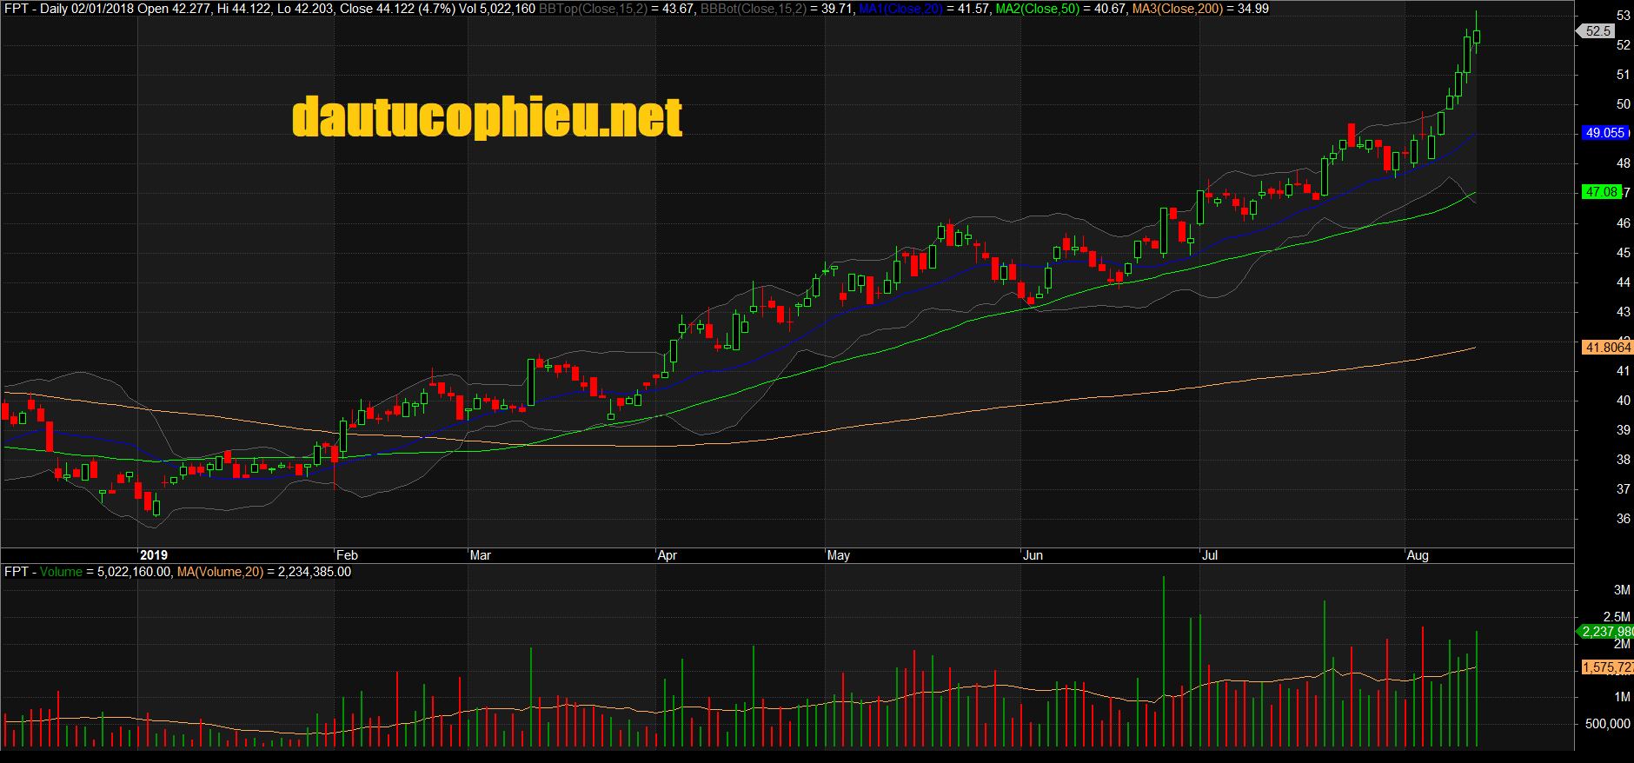The width and height of the screenshot is (1634, 763).
Task: Click the FPT - Daily chart title
Action: (36, 9)
